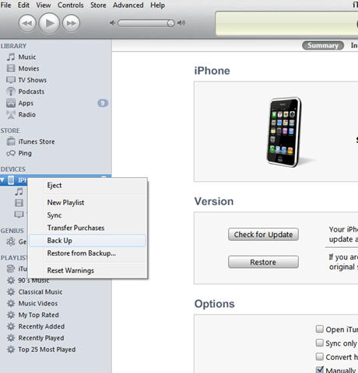Click the rewind previous track button

click(x=27, y=23)
